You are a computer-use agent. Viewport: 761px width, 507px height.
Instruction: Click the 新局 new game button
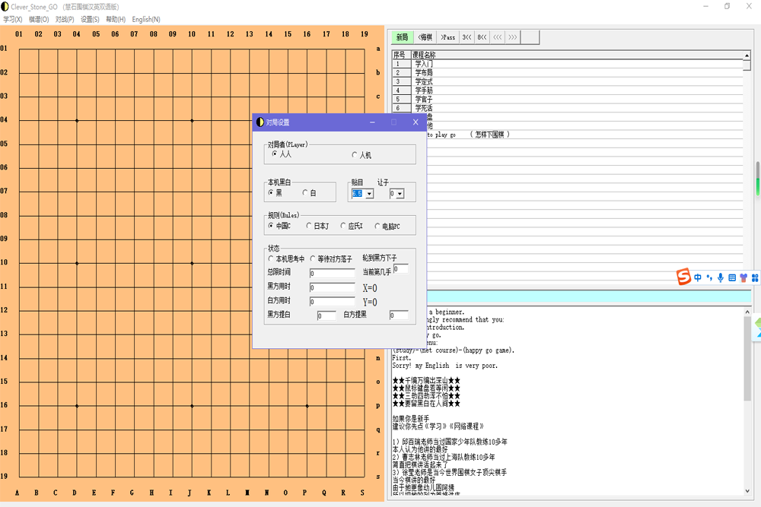pyautogui.click(x=402, y=37)
